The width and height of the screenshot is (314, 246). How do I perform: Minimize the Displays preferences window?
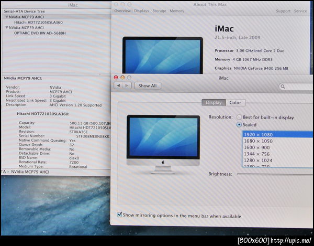tap(123, 78)
